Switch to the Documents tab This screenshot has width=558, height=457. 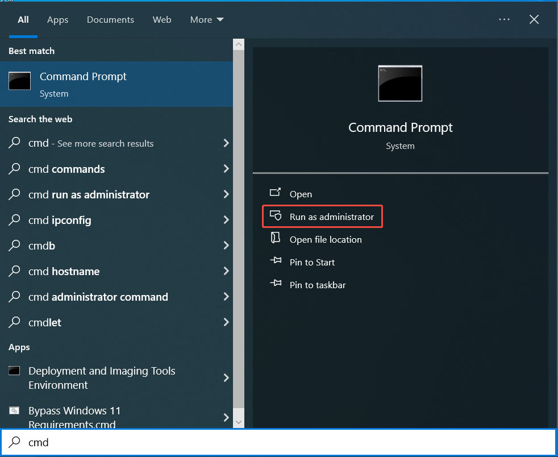(x=110, y=19)
